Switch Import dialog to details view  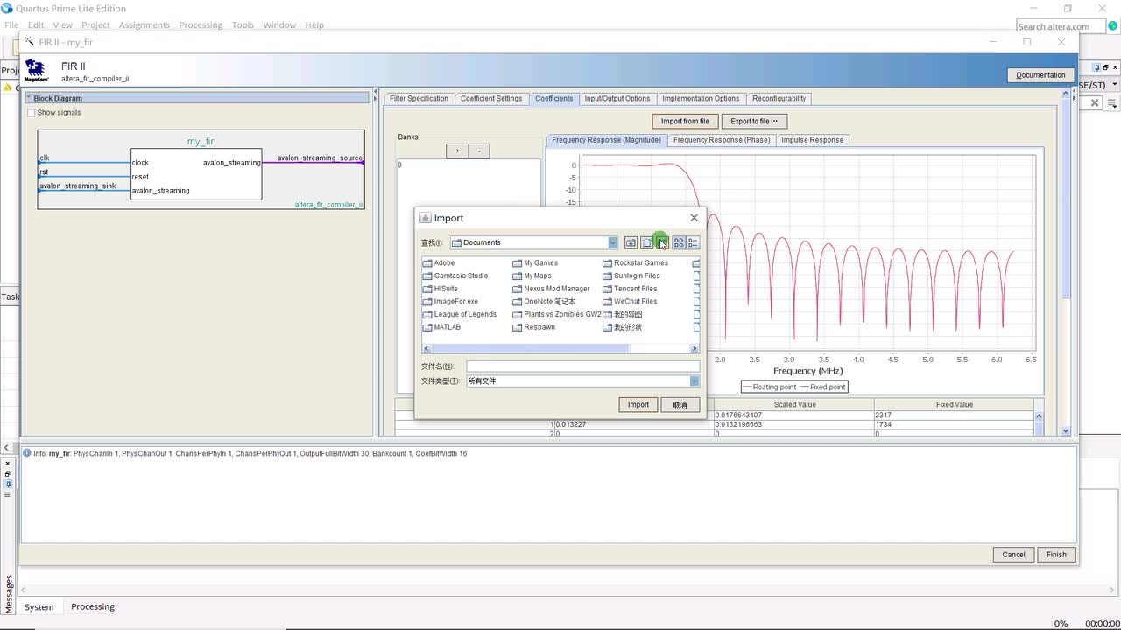tap(693, 242)
